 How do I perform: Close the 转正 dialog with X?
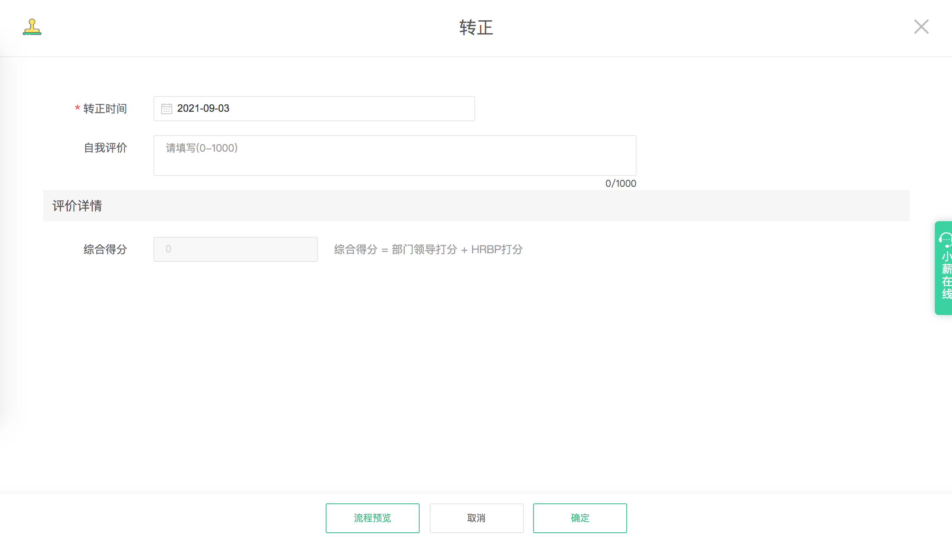(x=921, y=27)
